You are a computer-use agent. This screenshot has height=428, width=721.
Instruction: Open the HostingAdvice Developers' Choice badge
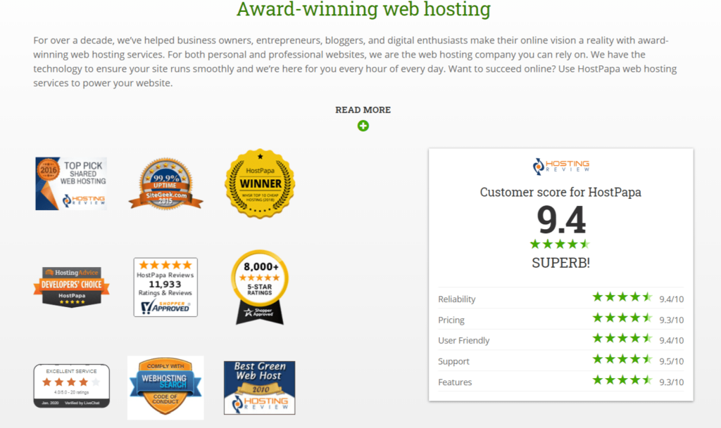(71, 287)
